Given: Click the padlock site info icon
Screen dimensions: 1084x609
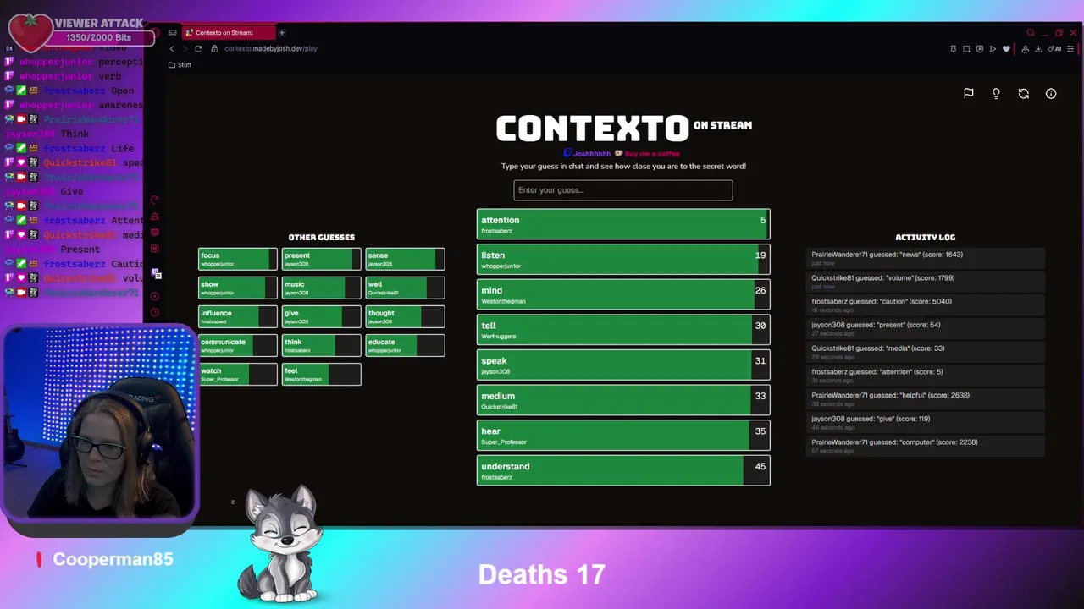Looking at the screenshot, I should (215, 49).
